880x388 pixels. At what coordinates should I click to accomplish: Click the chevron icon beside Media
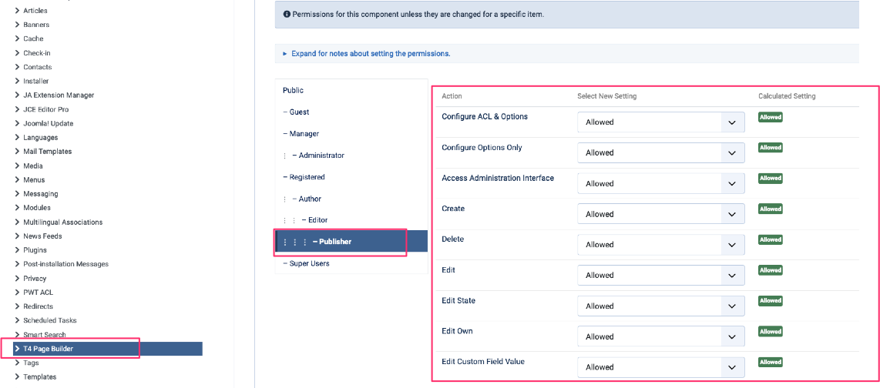pos(17,166)
